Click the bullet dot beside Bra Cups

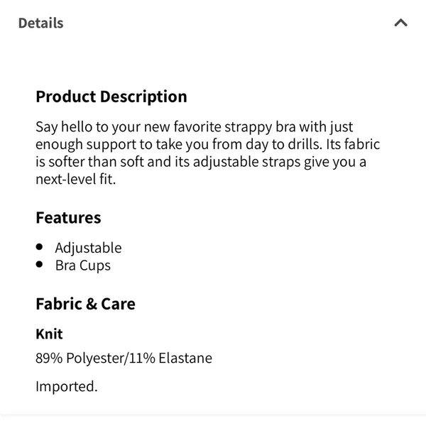(x=39, y=264)
